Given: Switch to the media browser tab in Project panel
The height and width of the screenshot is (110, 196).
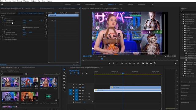Looking at the screenshot, I should pos(28,68).
